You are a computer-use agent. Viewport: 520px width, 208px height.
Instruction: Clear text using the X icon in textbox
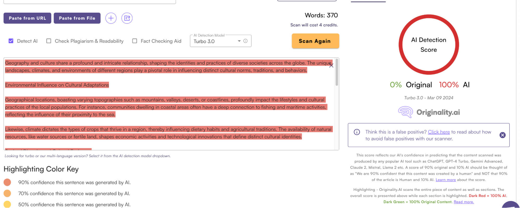(331, 66)
